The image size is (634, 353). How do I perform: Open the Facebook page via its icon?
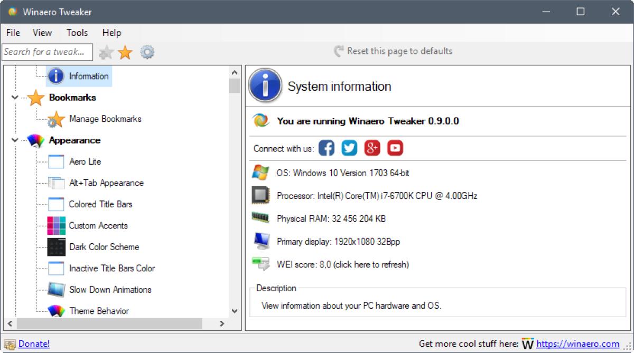(326, 148)
